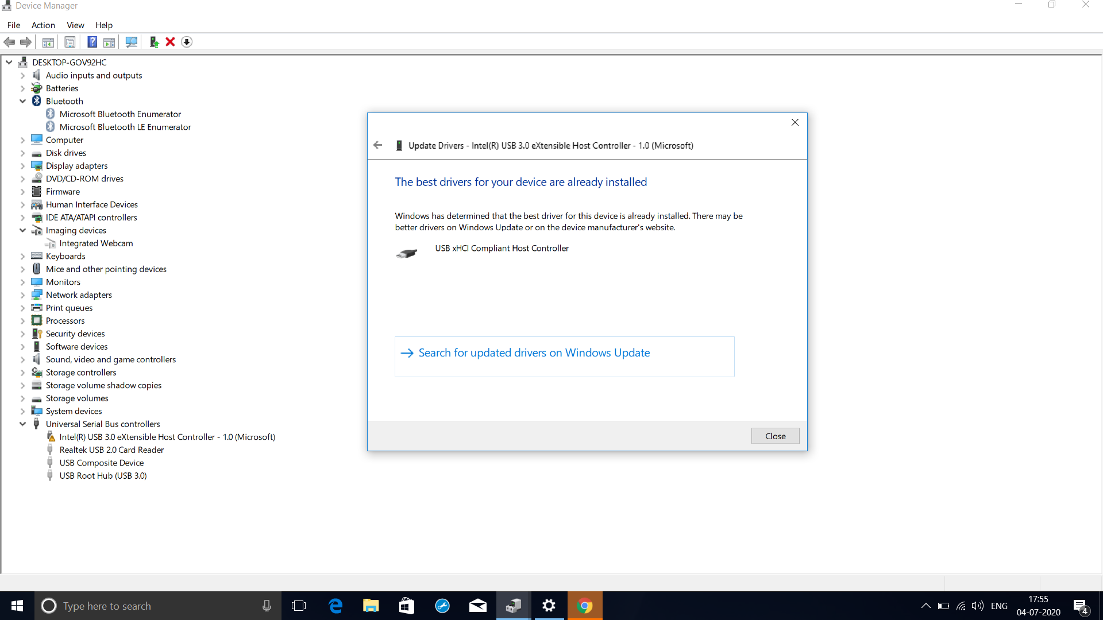The image size is (1103, 620).
Task: Expand the System devices category
Action: (22, 411)
